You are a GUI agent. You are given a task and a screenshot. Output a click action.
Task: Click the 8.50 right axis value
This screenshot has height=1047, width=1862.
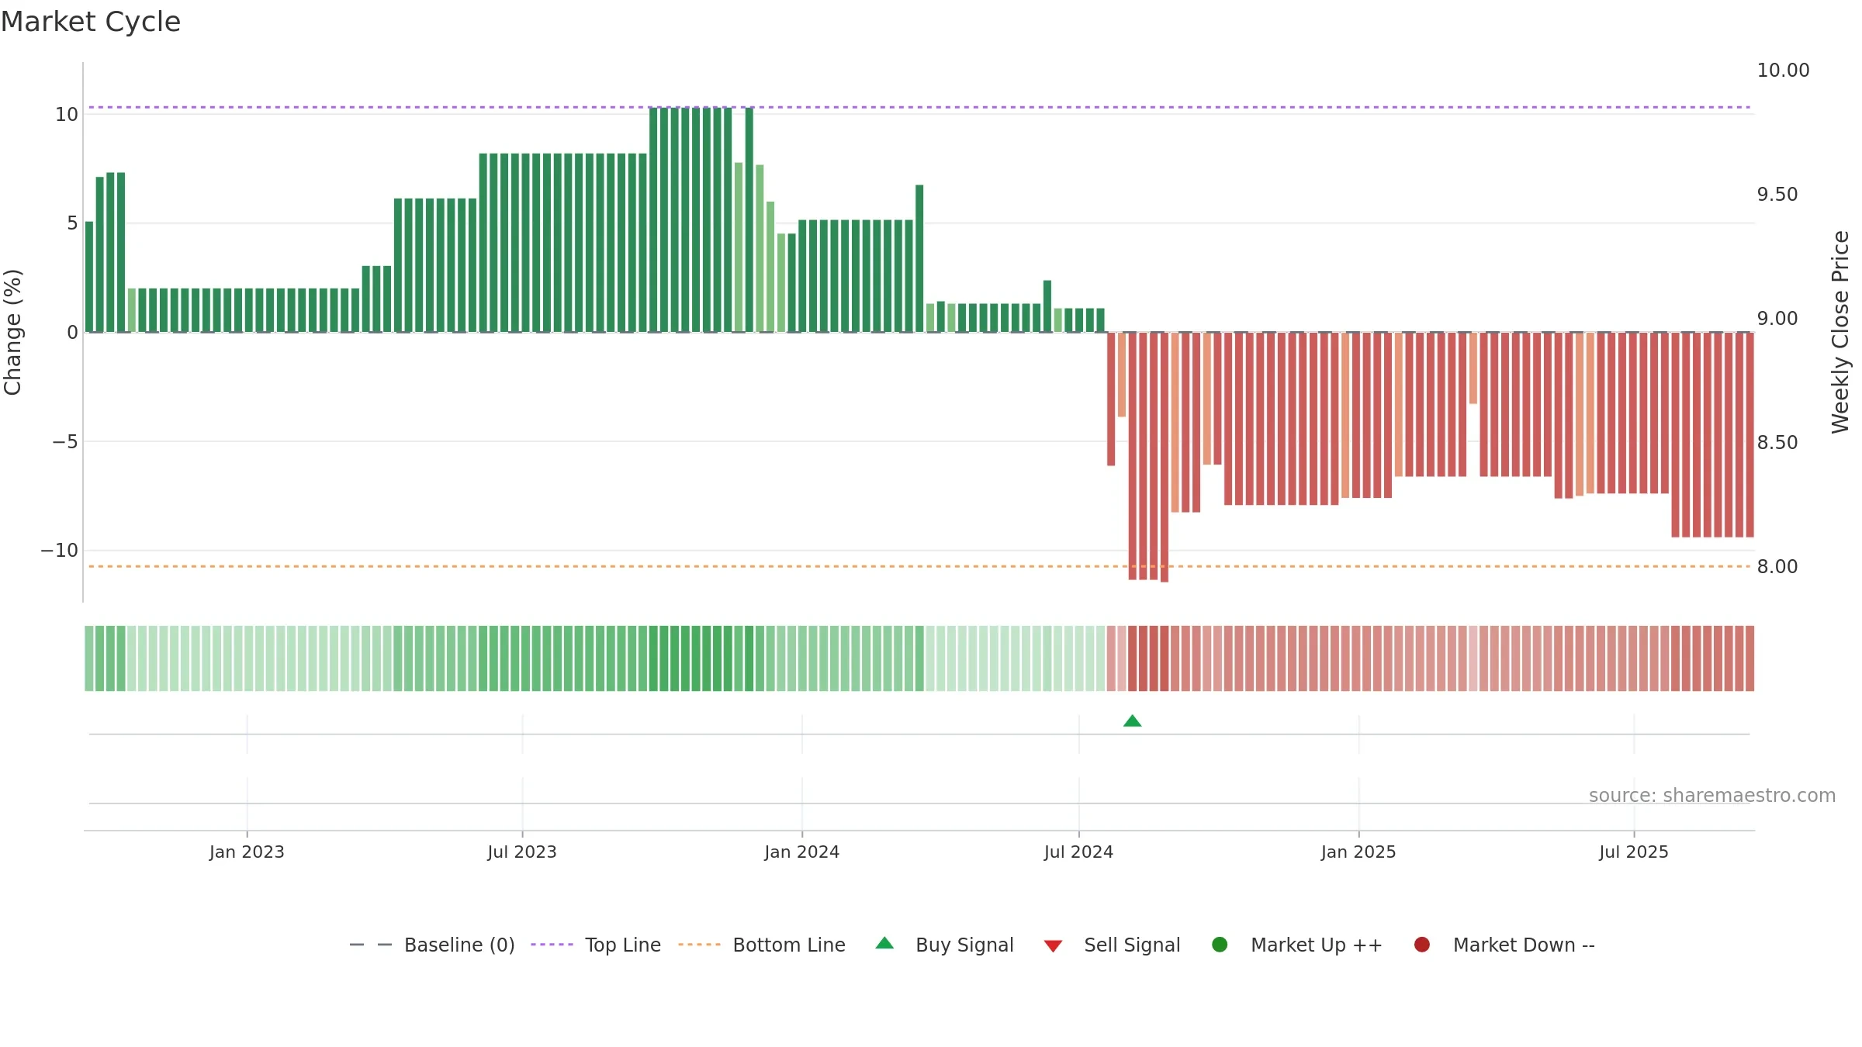tap(1777, 443)
